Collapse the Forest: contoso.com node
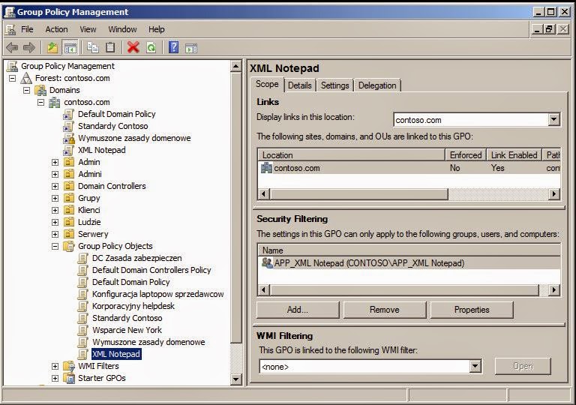Screen dimensions: 576x405 pos(13,78)
